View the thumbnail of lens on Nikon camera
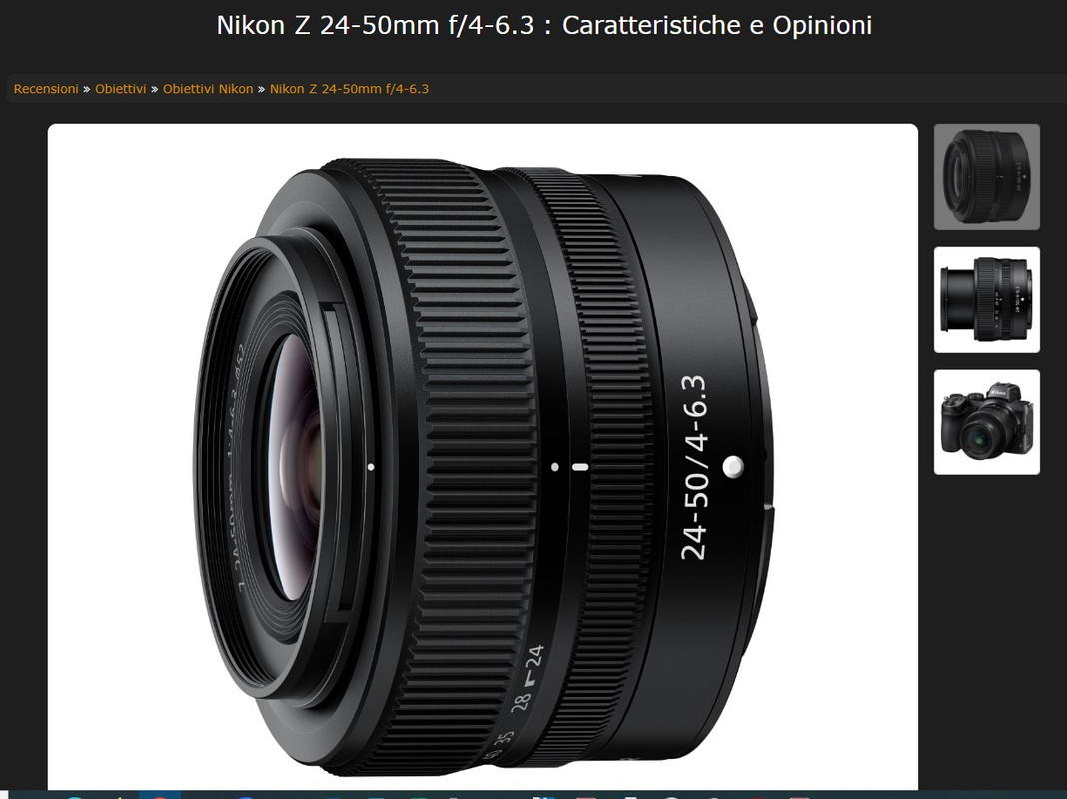 pyautogui.click(x=987, y=422)
